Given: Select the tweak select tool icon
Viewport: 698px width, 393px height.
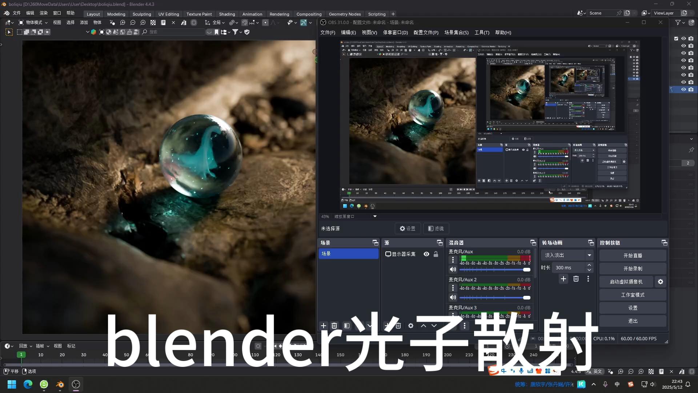Looking at the screenshot, I should (x=9, y=32).
